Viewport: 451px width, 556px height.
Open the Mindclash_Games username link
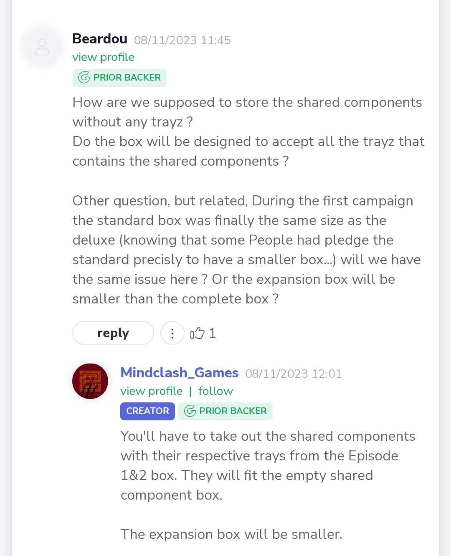[x=180, y=373]
